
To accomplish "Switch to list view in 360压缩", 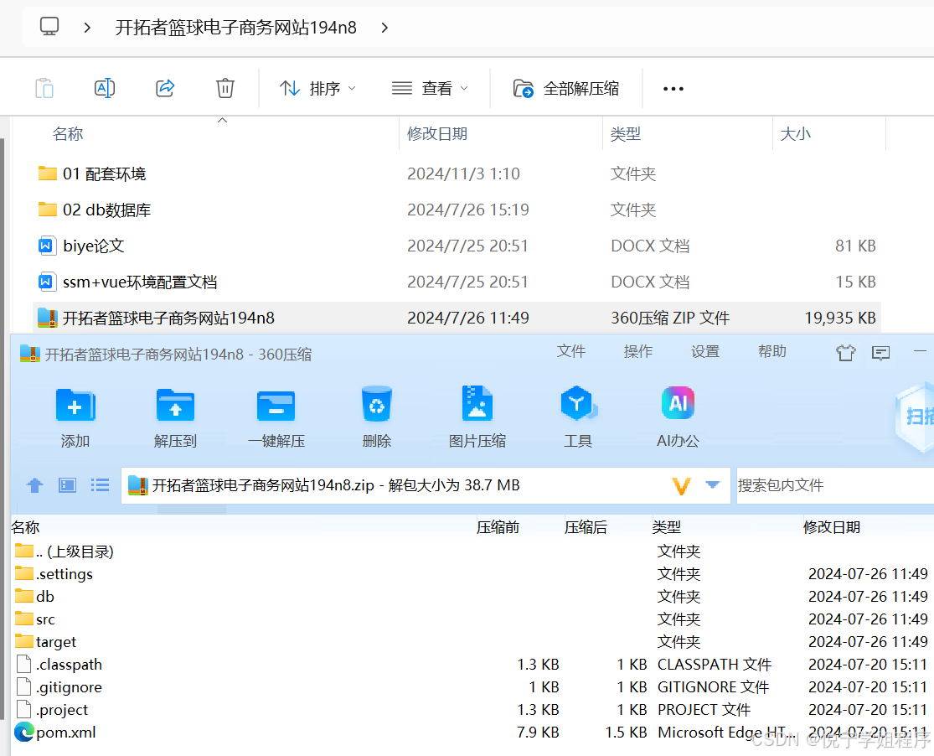I will tap(101, 485).
